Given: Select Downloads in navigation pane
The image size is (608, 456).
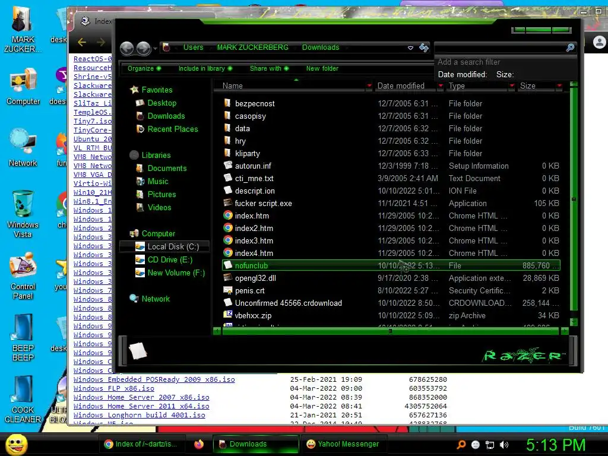Looking at the screenshot, I should (x=166, y=116).
